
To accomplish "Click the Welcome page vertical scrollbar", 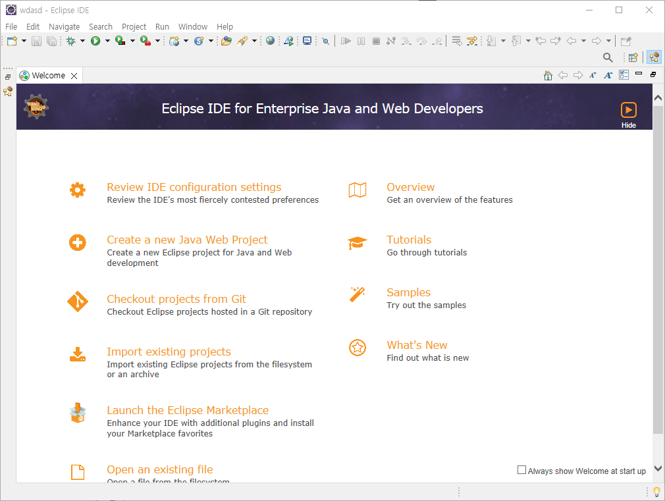I will pos(658,270).
